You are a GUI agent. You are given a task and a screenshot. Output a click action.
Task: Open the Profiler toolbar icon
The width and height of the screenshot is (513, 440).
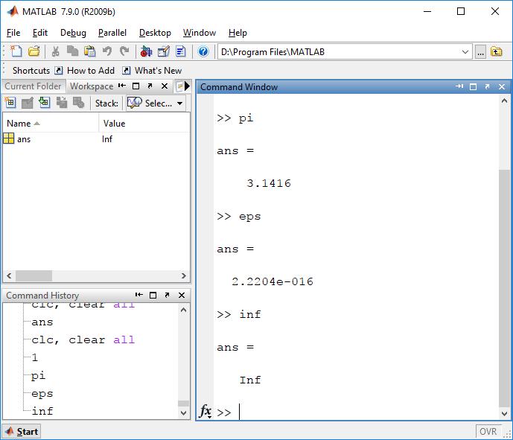click(x=181, y=51)
